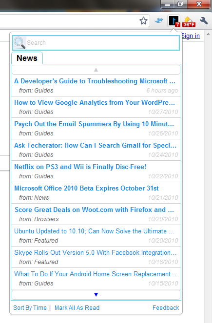This screenshot has width=212, height=323.
Task: Click Mark All As Read
Action: [x=77, y=308]
